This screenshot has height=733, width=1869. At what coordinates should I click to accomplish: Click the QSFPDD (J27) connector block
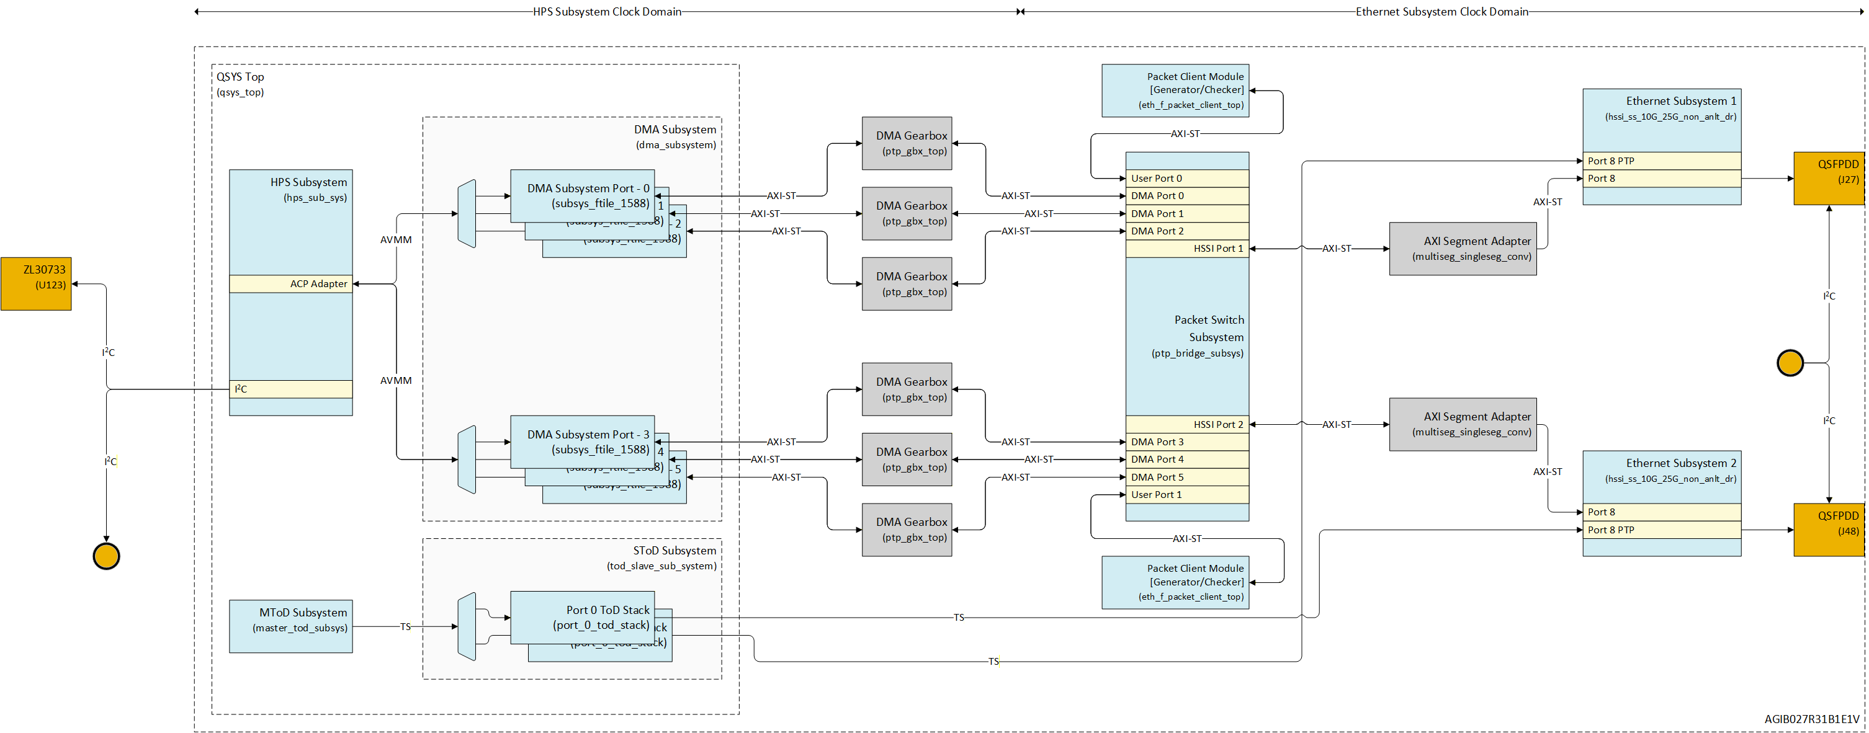[1829, 179]
